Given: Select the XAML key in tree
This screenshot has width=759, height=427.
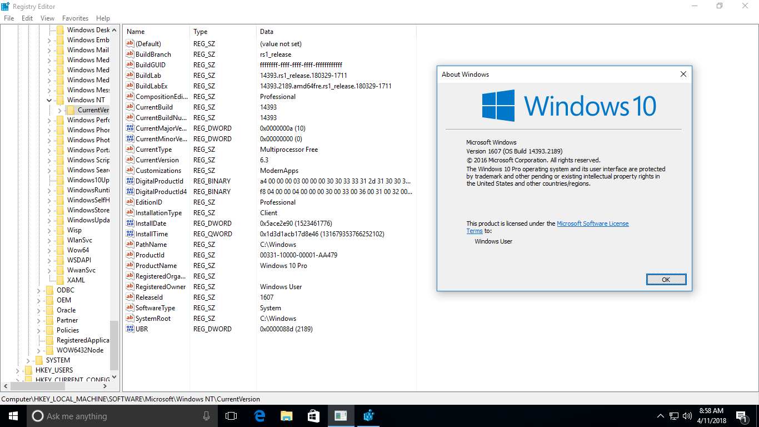Looking at the screenshot, I should tap(76, 280).
